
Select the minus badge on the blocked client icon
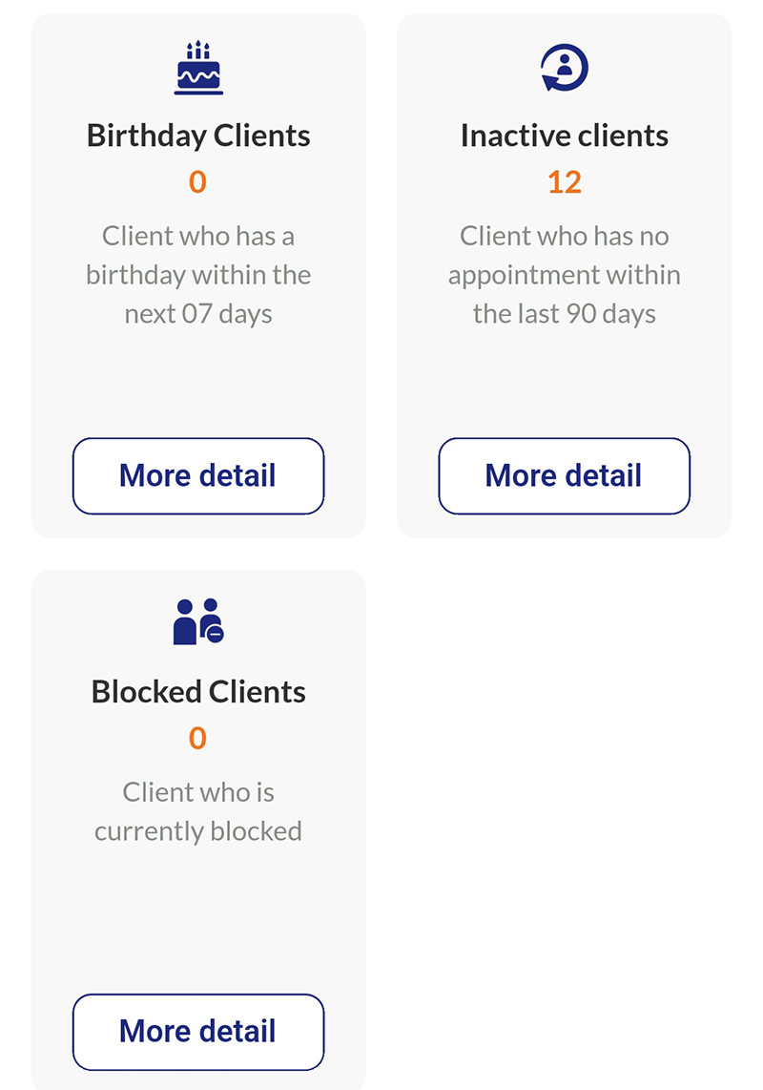click(215, 635)
